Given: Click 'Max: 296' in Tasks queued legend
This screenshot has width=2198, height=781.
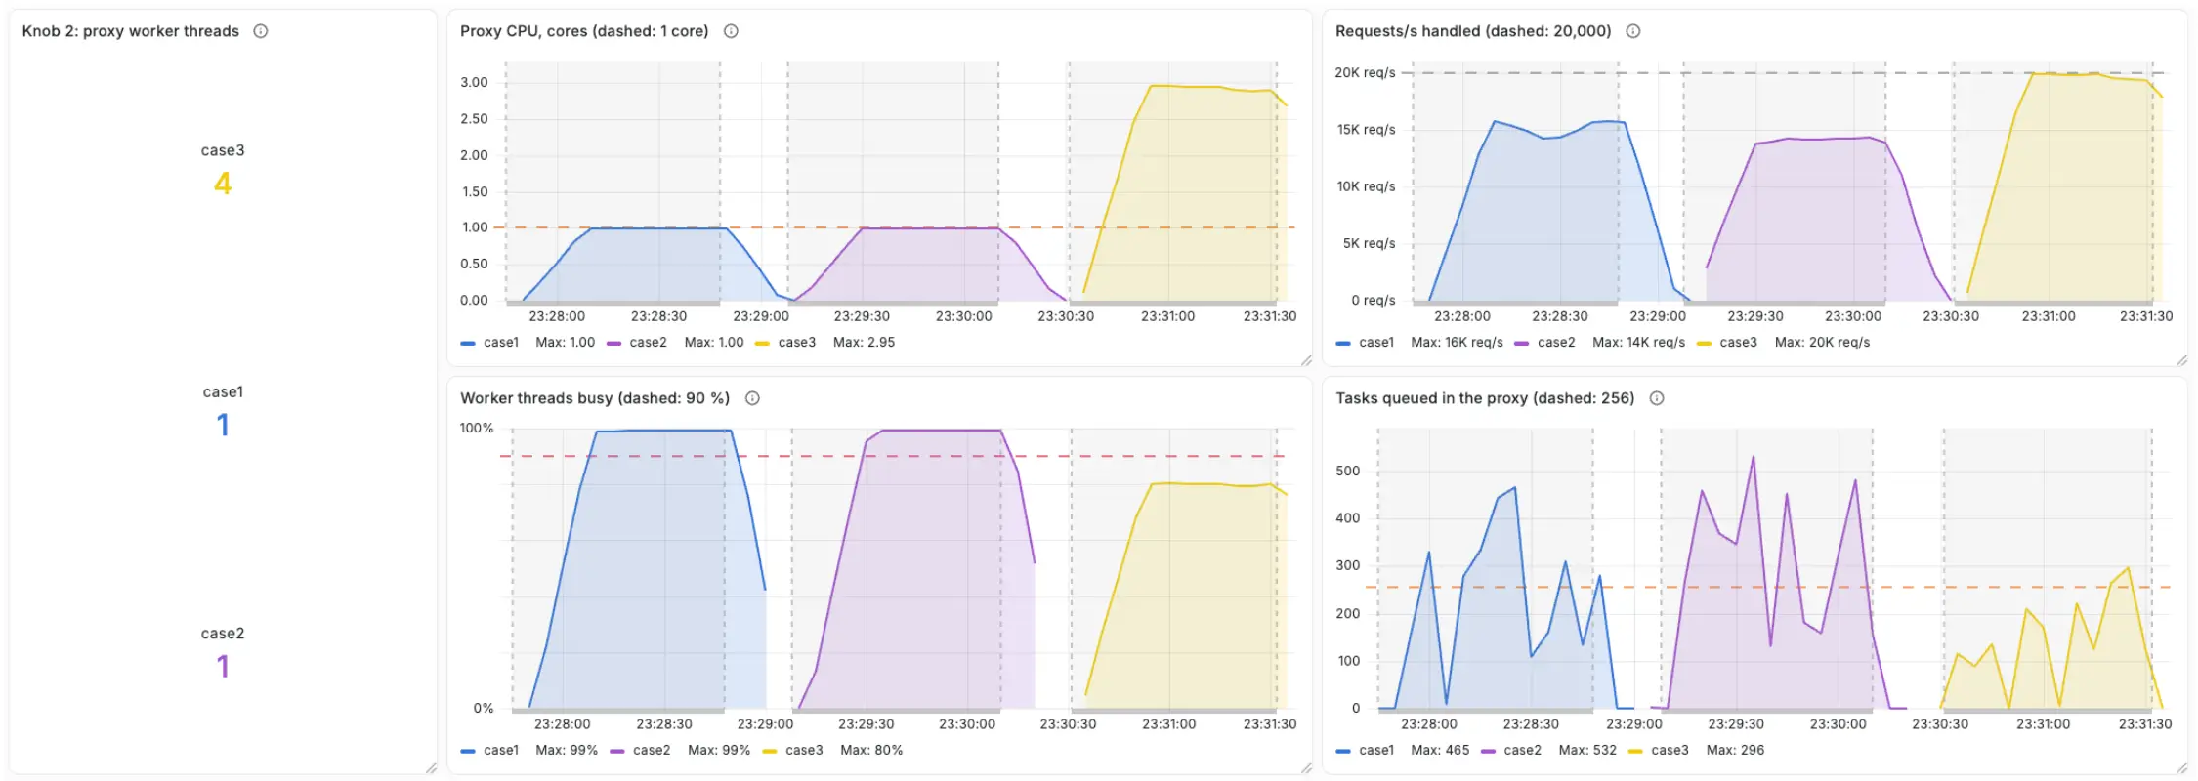Looking at the screenshot, I should (x=1735, y=751).
